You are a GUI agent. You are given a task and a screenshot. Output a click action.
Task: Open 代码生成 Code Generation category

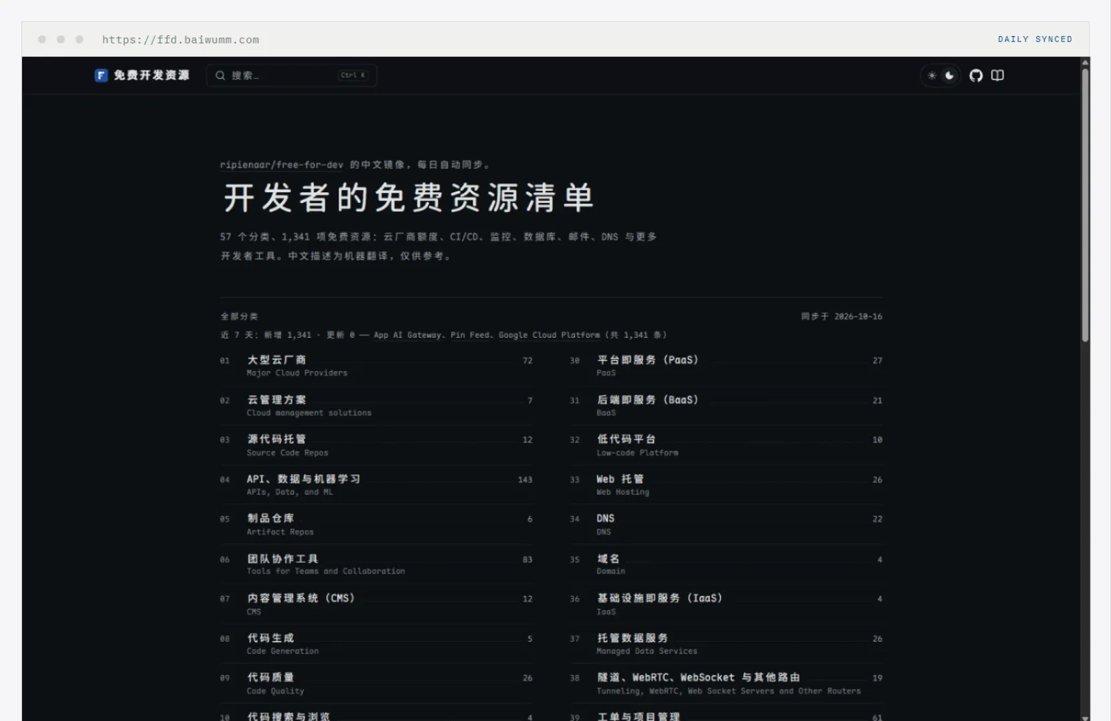(377, 644)
